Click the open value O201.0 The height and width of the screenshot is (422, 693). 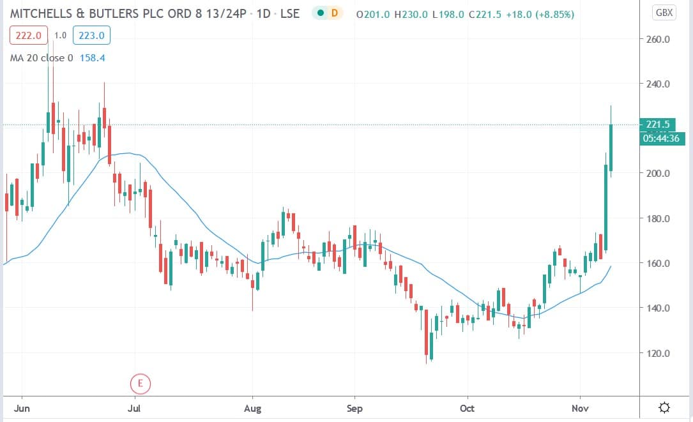(x=373, y=15)
